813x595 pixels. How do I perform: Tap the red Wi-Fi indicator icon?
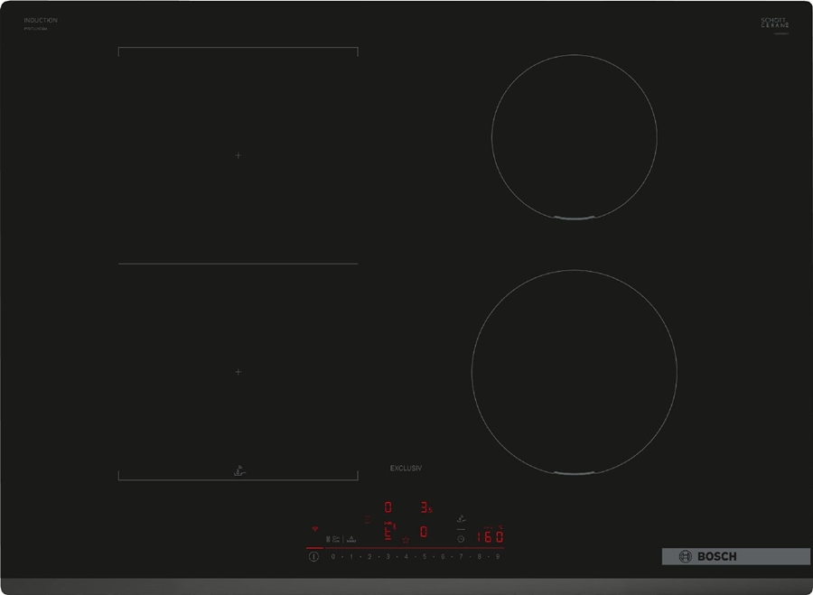coord(315,529)
